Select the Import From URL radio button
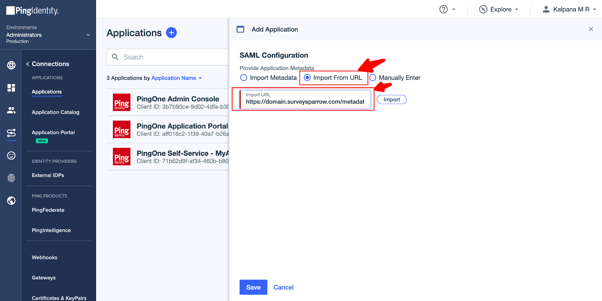Viewport: 602px width, 301px height. tap(307, 78)
